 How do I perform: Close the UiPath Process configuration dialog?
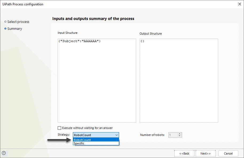click(240, 4)
